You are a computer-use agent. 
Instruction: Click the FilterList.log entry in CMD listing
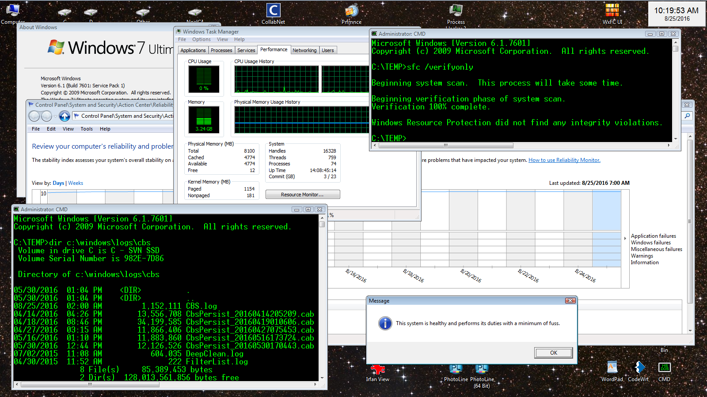pyautogui.click(x=131, y=362)
